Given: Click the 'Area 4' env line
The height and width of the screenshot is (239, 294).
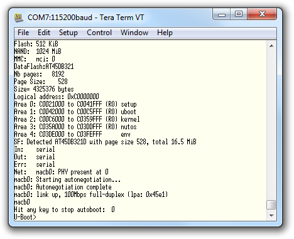Looking at the screenshot, I should 72,134.
